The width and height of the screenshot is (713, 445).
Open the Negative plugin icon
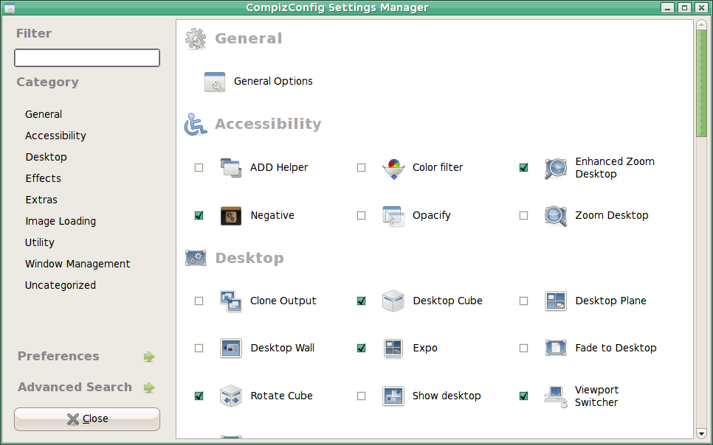coord(231,216)
